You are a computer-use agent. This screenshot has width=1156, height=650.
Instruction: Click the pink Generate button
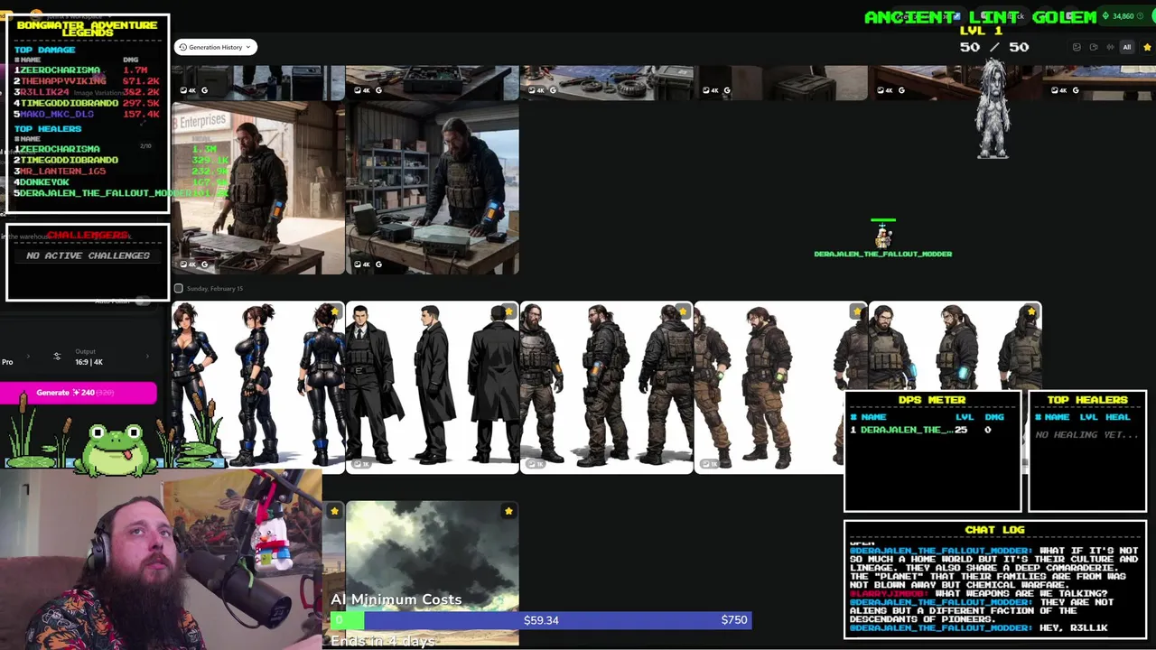pos(79,393)
